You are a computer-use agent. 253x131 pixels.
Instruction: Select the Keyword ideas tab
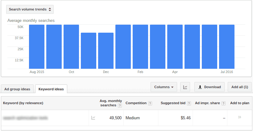tap(51, 89)
